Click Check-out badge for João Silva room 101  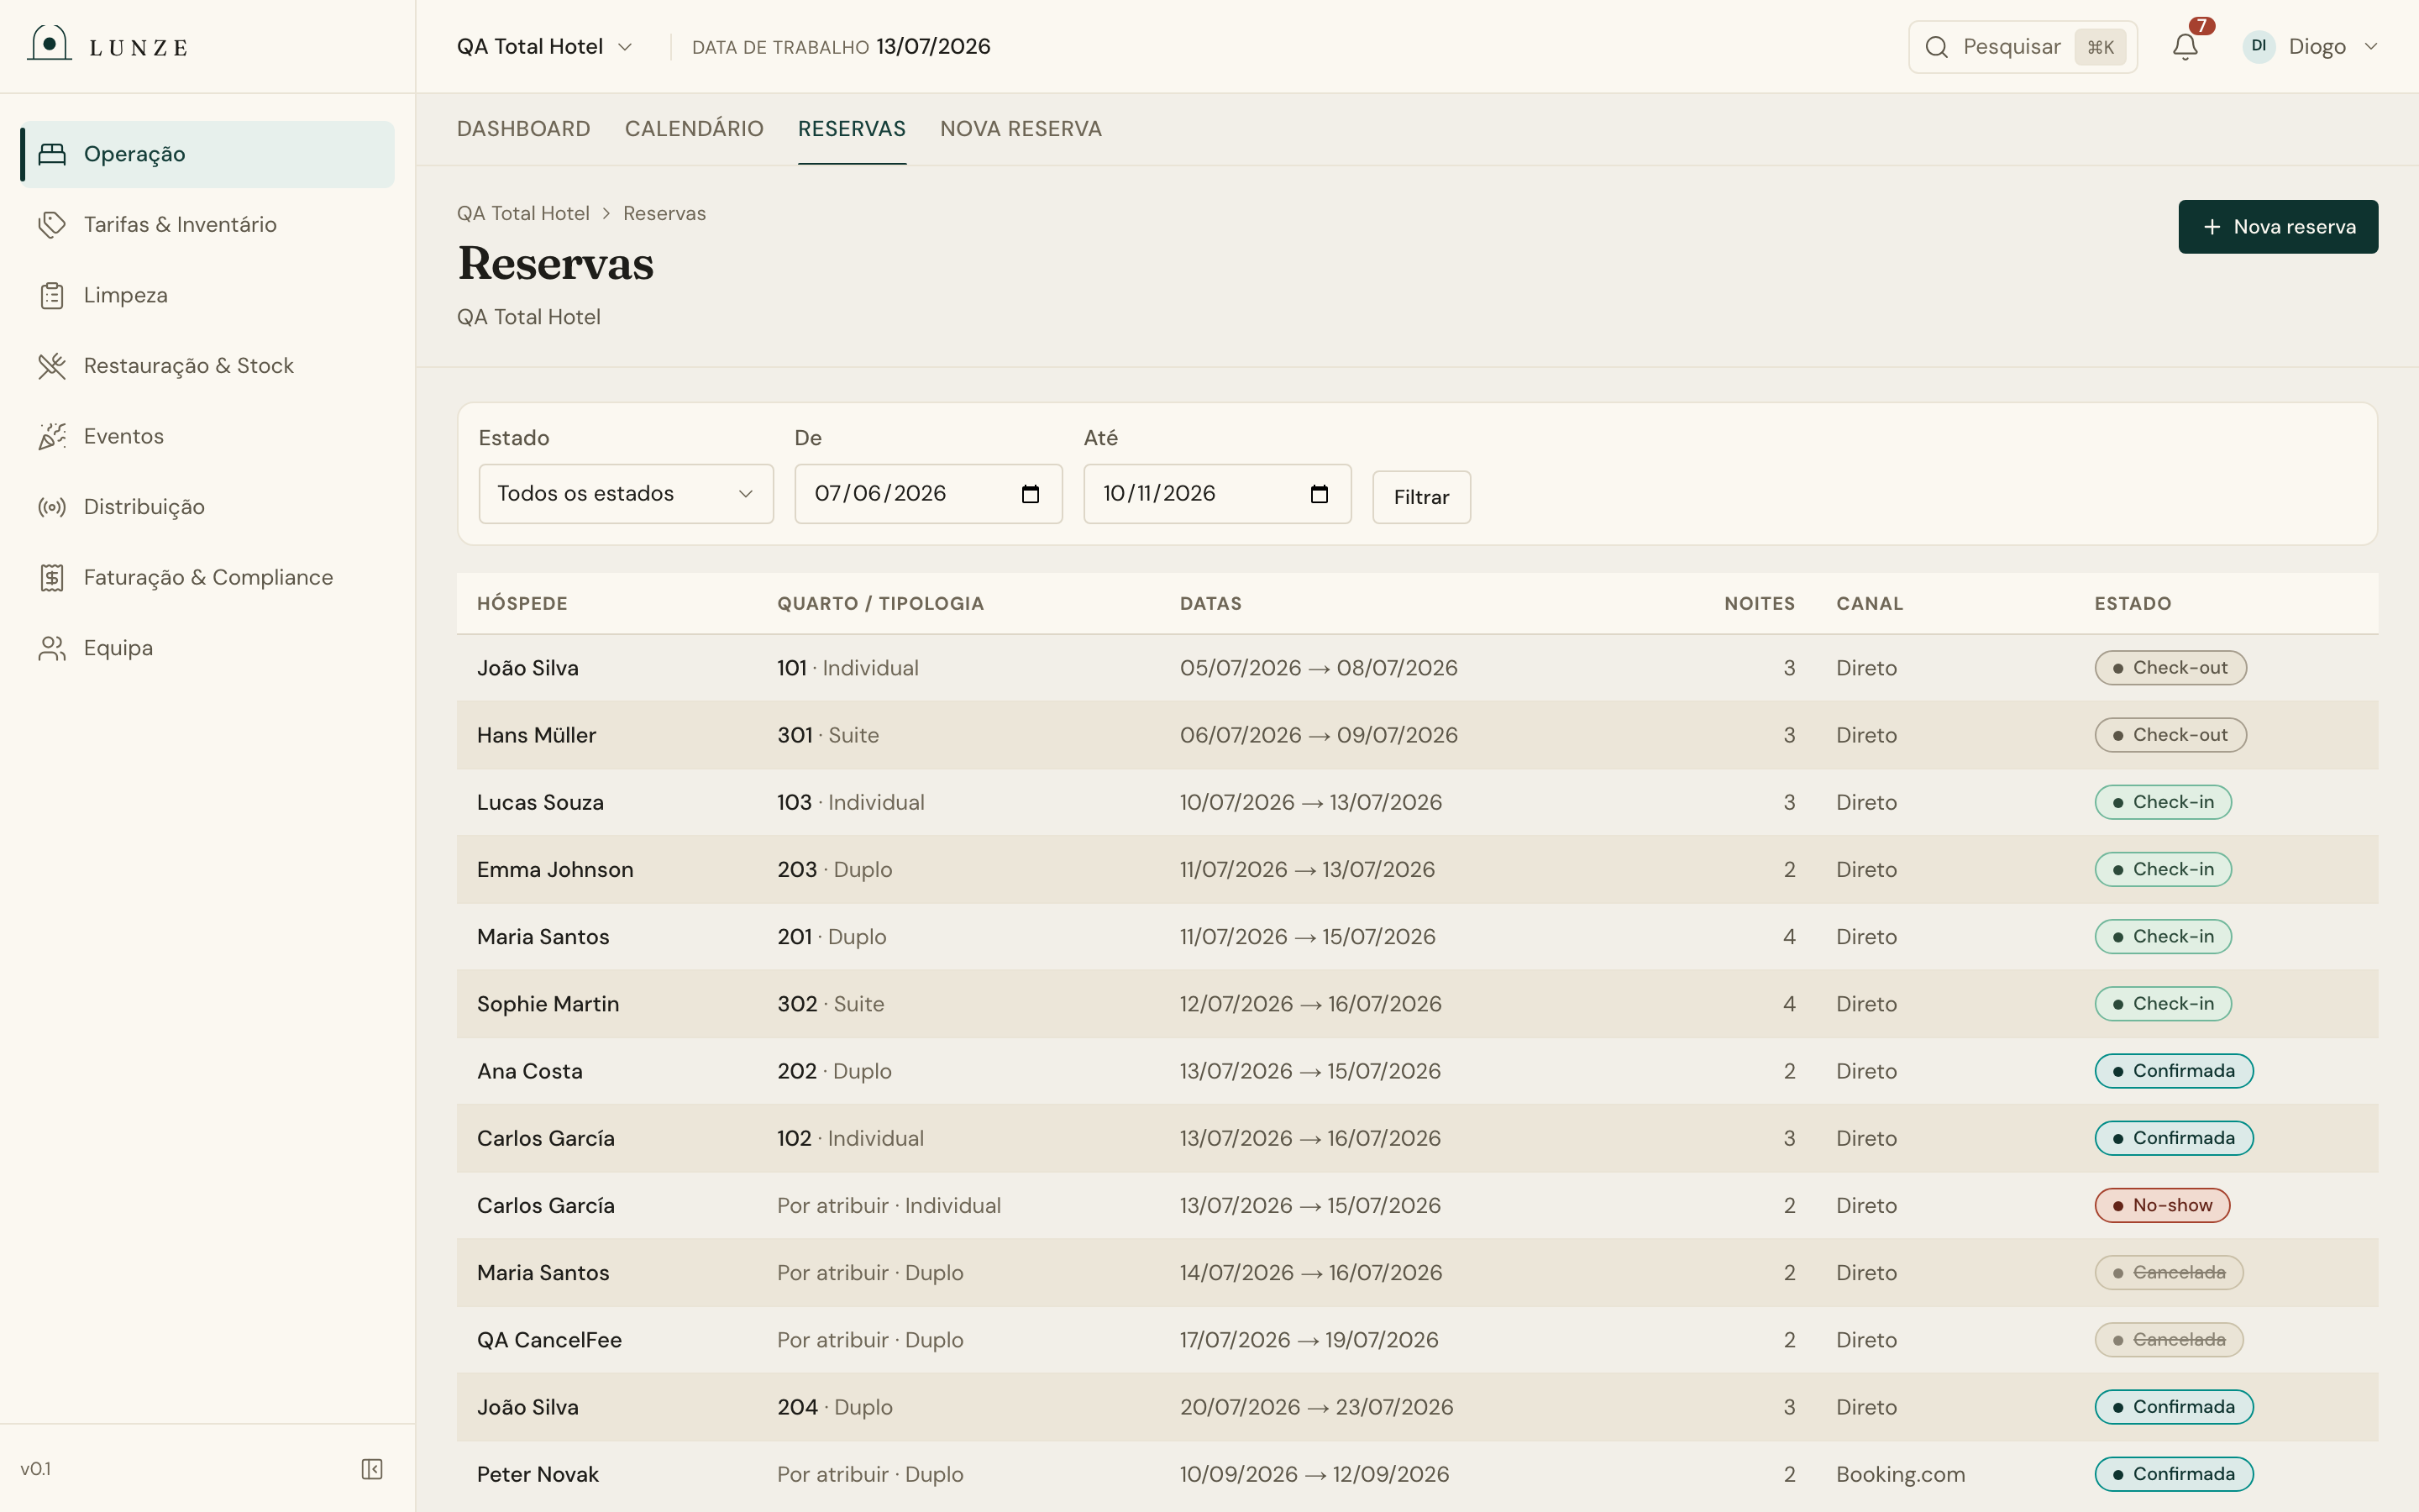tap(2170, 668)
